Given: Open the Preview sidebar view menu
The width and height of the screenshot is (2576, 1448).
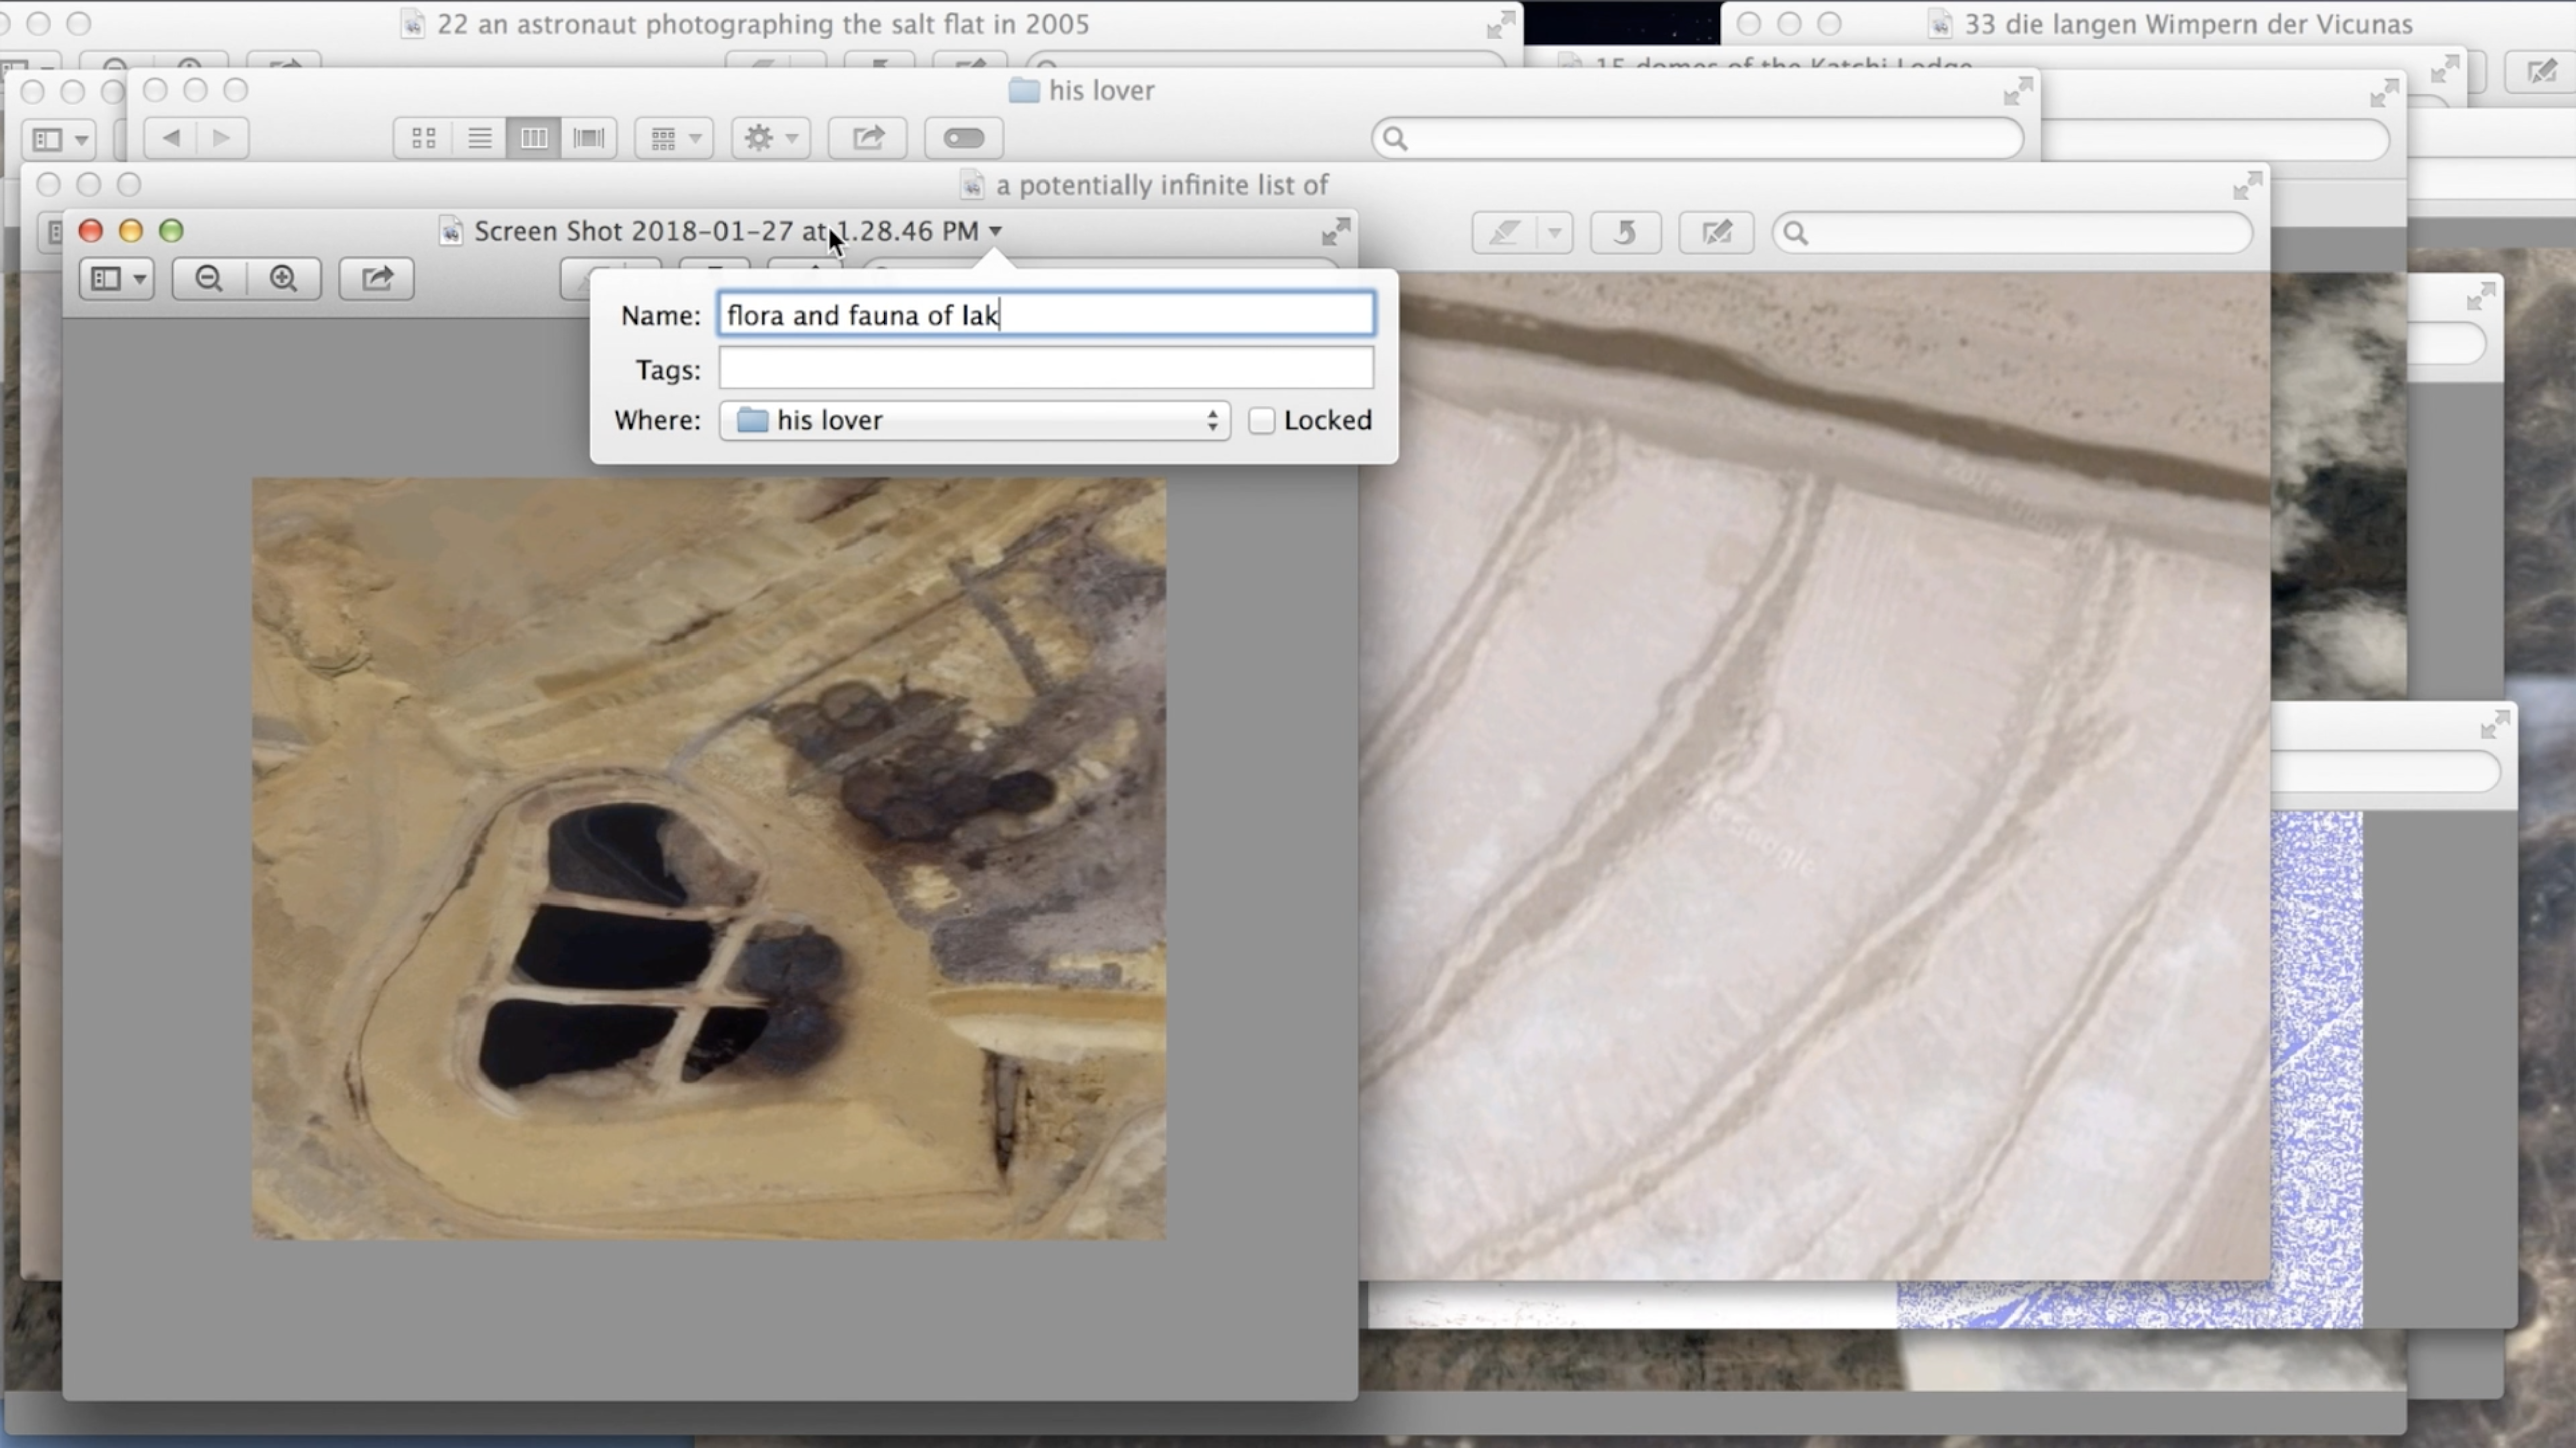Looking at the screenshot, I should [x=117, y=279].
